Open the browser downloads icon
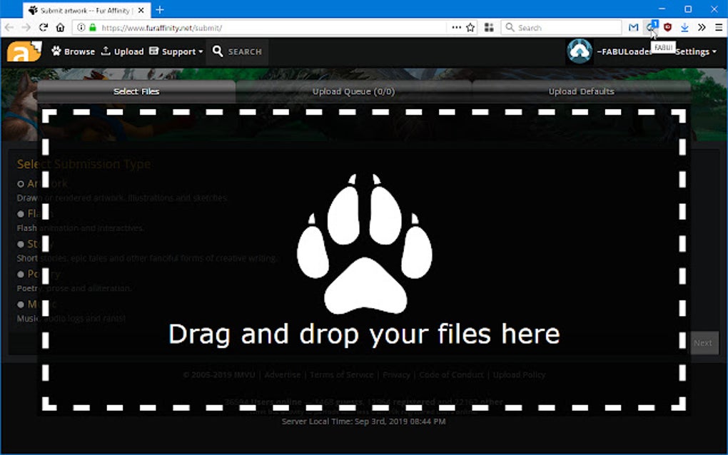The height and width of the screenshot is (455, 728). coord(684,27)
